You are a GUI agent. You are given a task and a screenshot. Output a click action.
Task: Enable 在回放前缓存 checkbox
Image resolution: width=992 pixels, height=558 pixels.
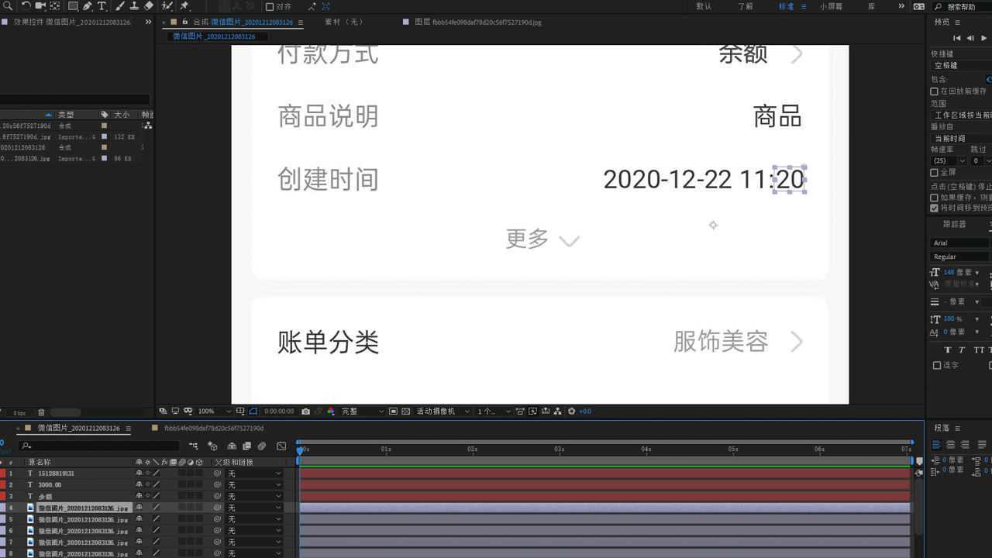pos(935,91)
